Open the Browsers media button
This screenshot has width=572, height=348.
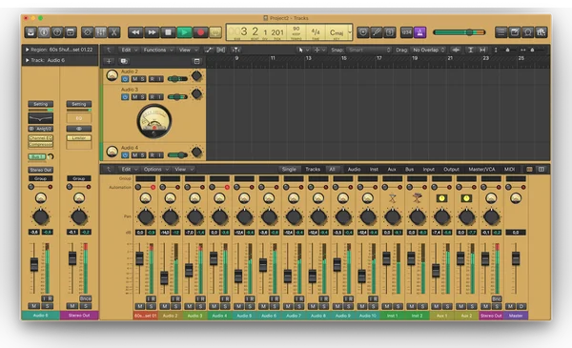(541, 32)
